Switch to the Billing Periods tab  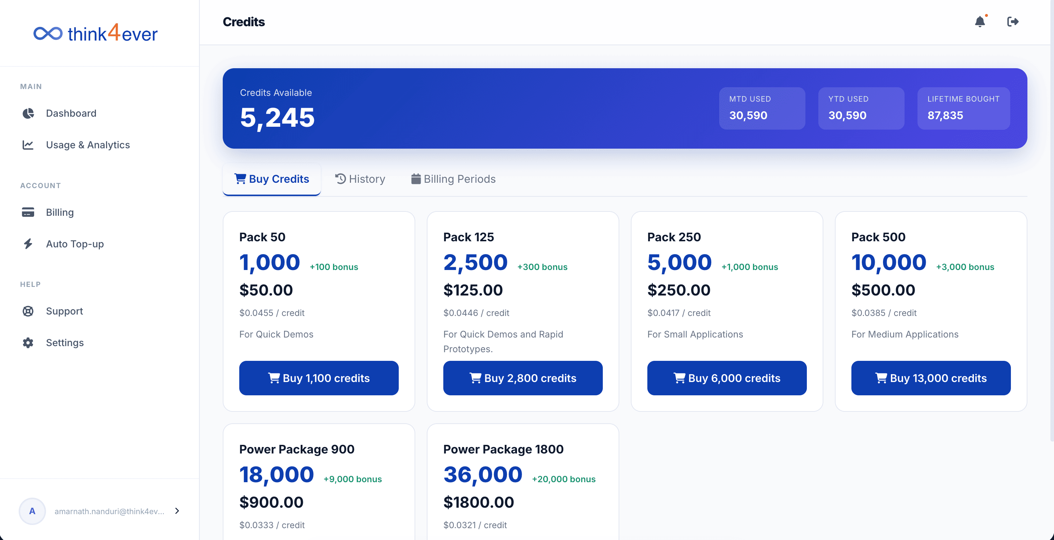coord(453,179)
